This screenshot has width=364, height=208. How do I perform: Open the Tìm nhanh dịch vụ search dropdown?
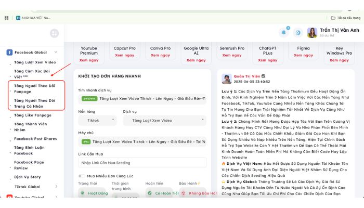[142, 99]
